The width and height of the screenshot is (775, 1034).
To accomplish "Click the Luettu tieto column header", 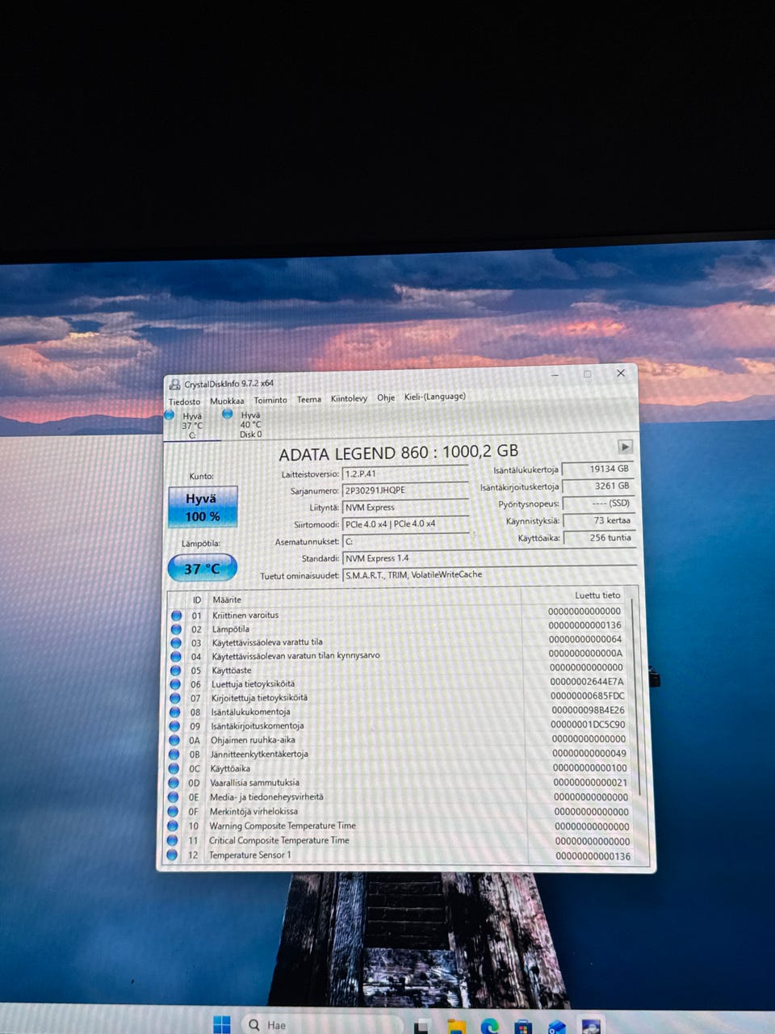I will 598,595.
